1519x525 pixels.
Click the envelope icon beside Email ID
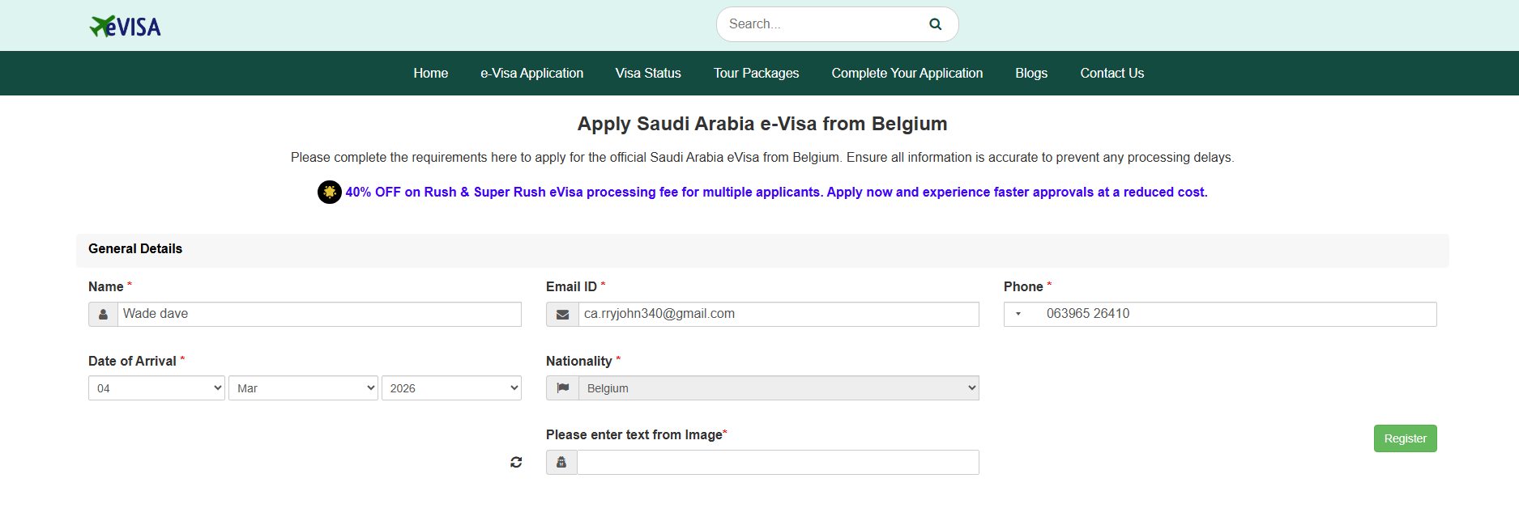[x=562, y=315]
